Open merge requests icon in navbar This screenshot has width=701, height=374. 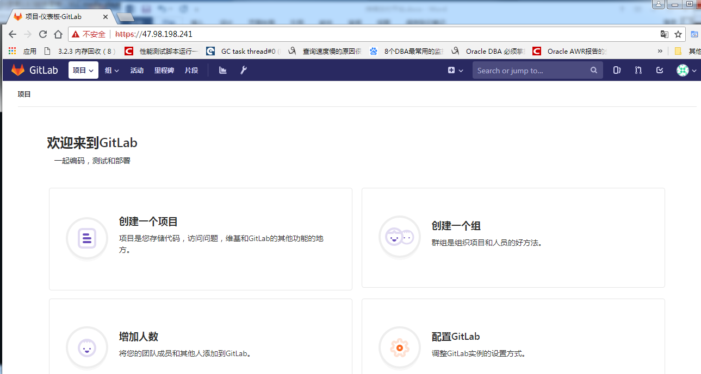point(638,70)
